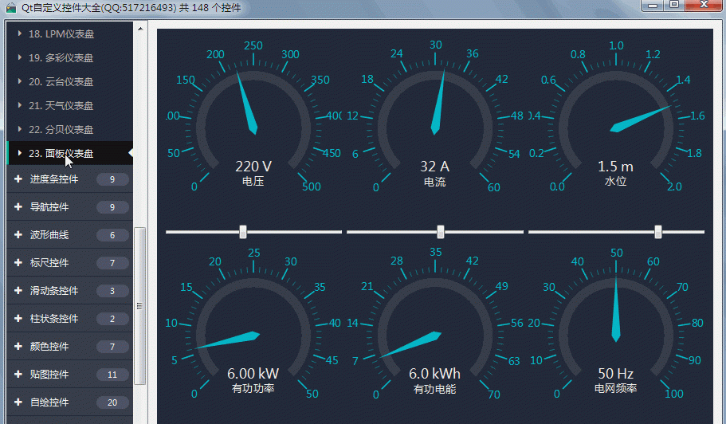Click the current slider handle
Image resolution: width=726 pixels, height=424 pixels.
point(441,231)
